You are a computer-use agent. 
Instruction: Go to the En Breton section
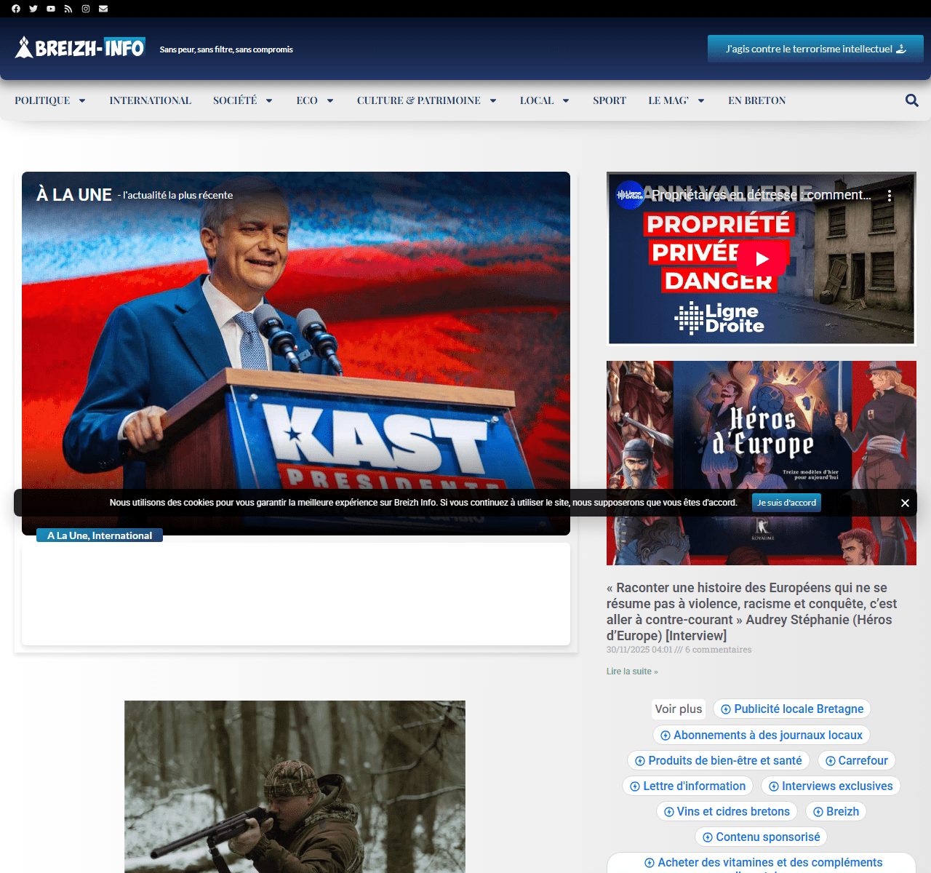(756, 100)
